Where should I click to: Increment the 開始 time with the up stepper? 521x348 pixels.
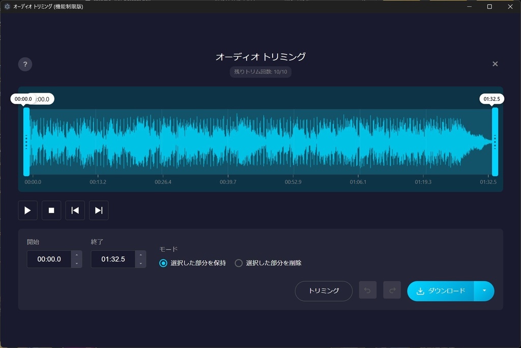77,256
